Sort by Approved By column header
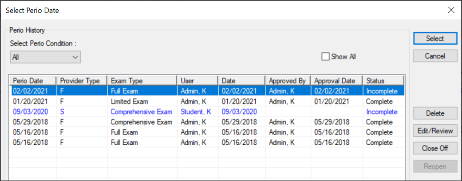Viewport: 462px width, 181px height. 288,81
